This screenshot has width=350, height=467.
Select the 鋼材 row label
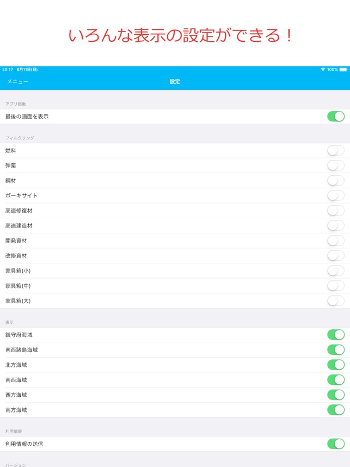coord(11,181)
